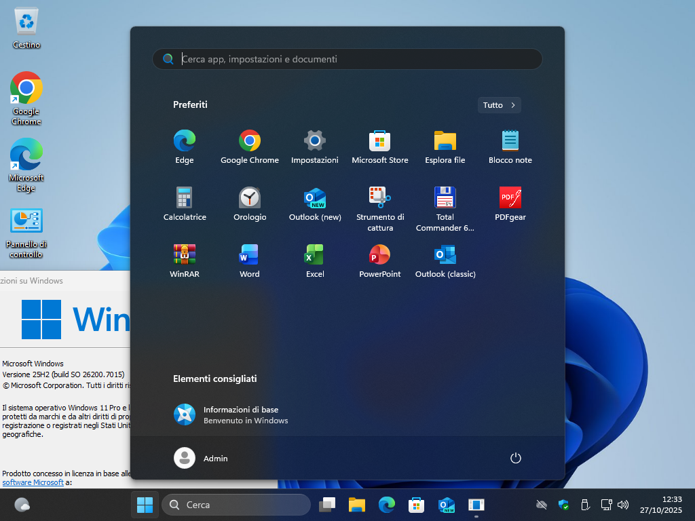Click the Elementi consigliati heading
The image size is (695, 521).
pyautogui.click(x=215, y=379)
